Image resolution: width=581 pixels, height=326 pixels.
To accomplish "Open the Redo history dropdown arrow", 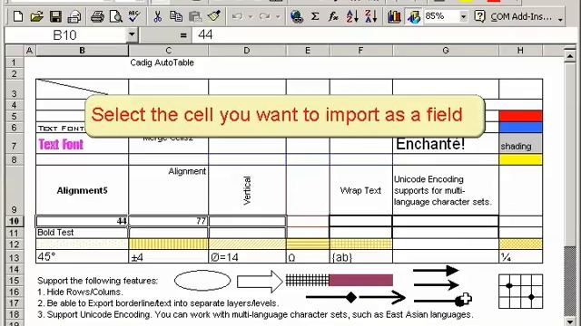I will click(278, 16).
